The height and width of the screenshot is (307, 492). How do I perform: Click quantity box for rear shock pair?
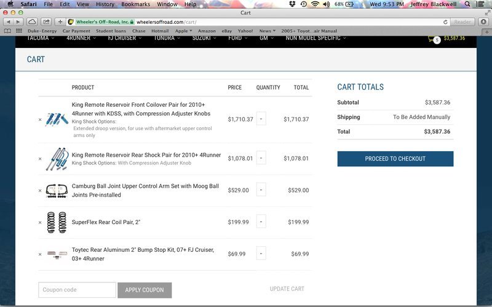[261, 158]
